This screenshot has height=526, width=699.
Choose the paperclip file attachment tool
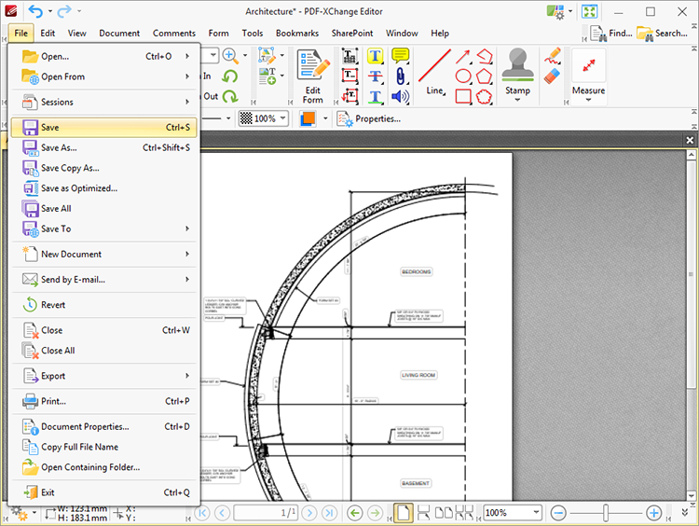point(401,76)
